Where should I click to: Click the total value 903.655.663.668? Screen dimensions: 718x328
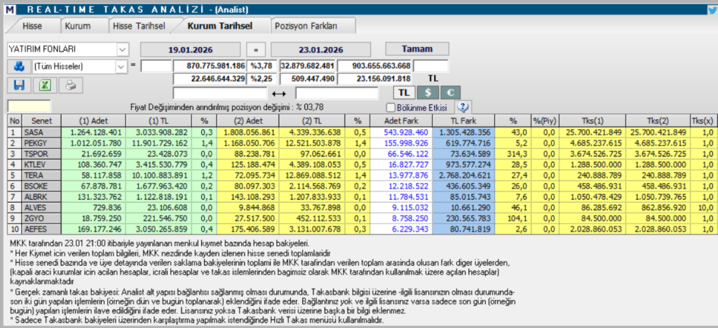tap(374, 66)
